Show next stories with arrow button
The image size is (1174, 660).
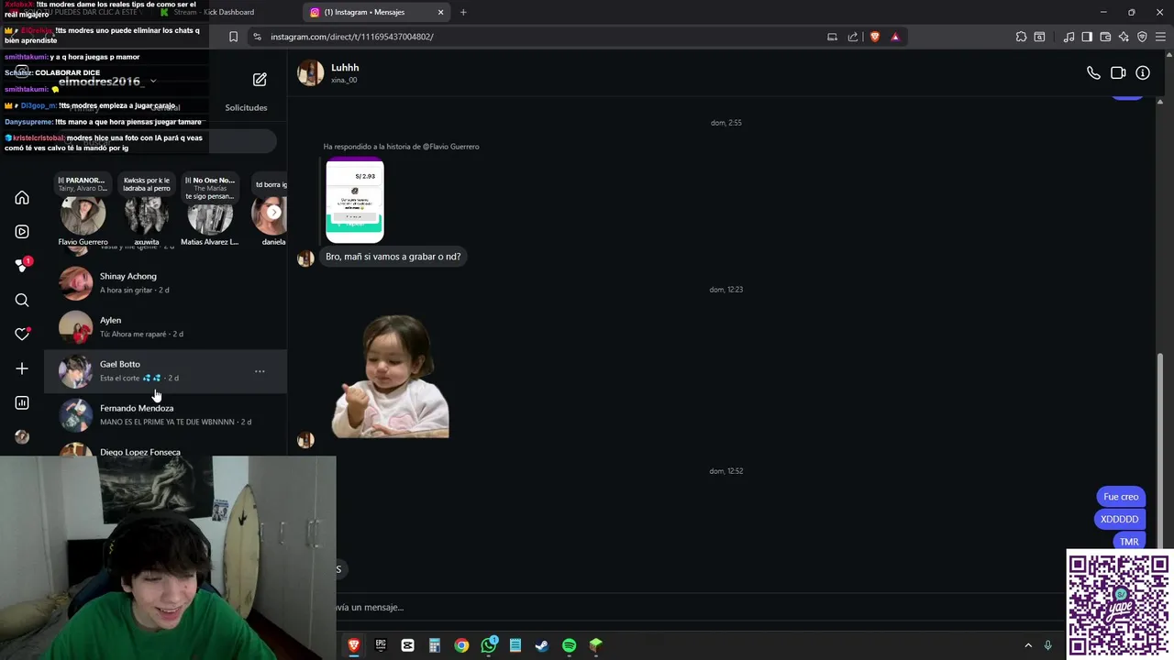pos(273,213)
